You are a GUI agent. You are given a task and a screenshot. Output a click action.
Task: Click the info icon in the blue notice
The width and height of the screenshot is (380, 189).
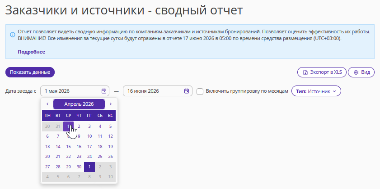point(12,35)
